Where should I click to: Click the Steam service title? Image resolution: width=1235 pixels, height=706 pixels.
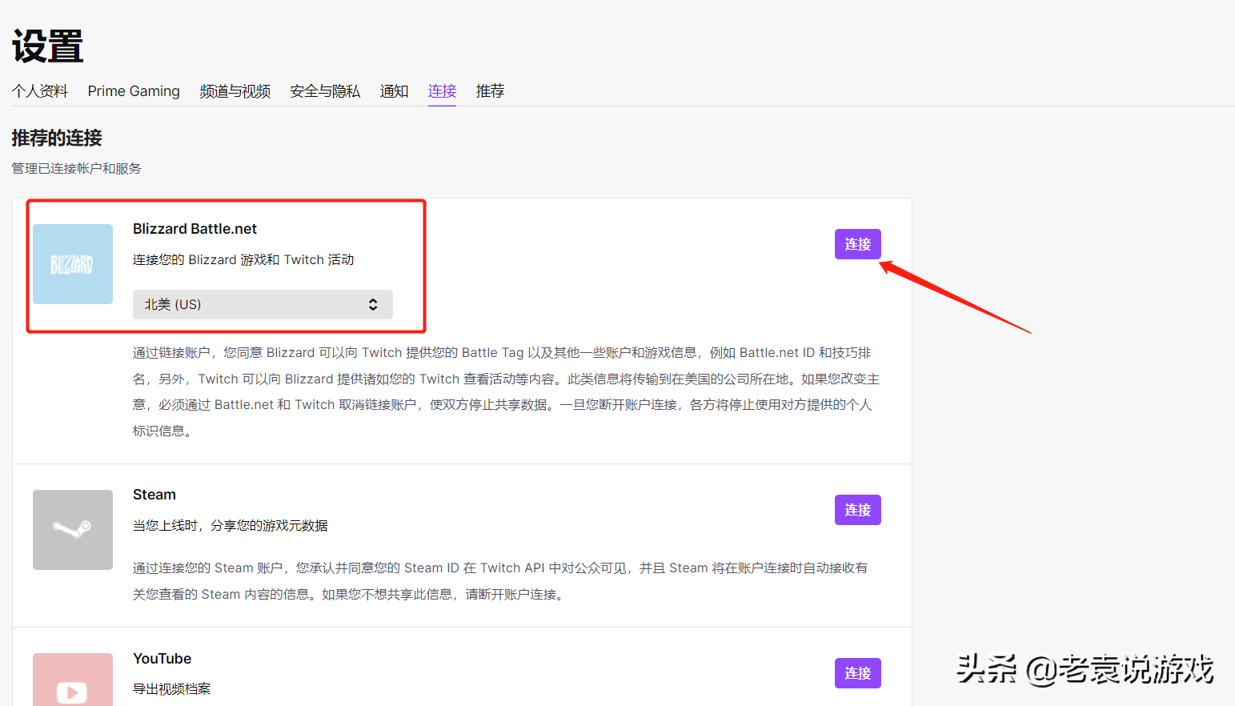click(154, 495)
